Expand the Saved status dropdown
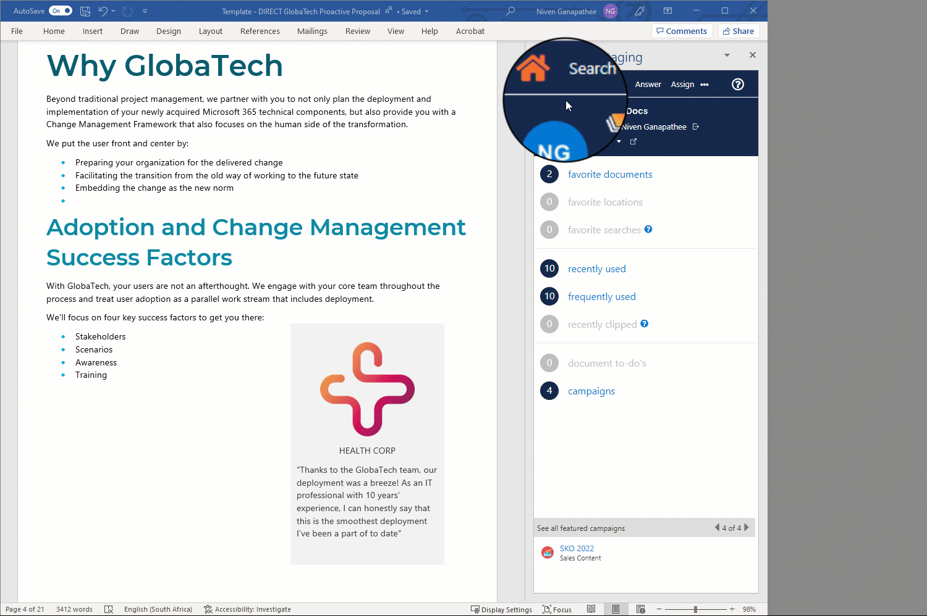927x616 pixels. (x=426, y=12)
